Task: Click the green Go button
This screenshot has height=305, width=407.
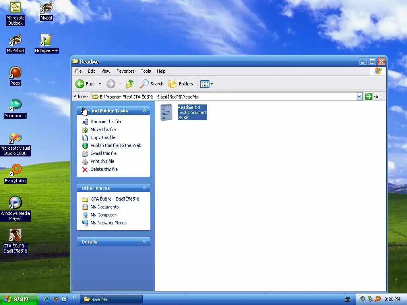Action: pos(372,97)
